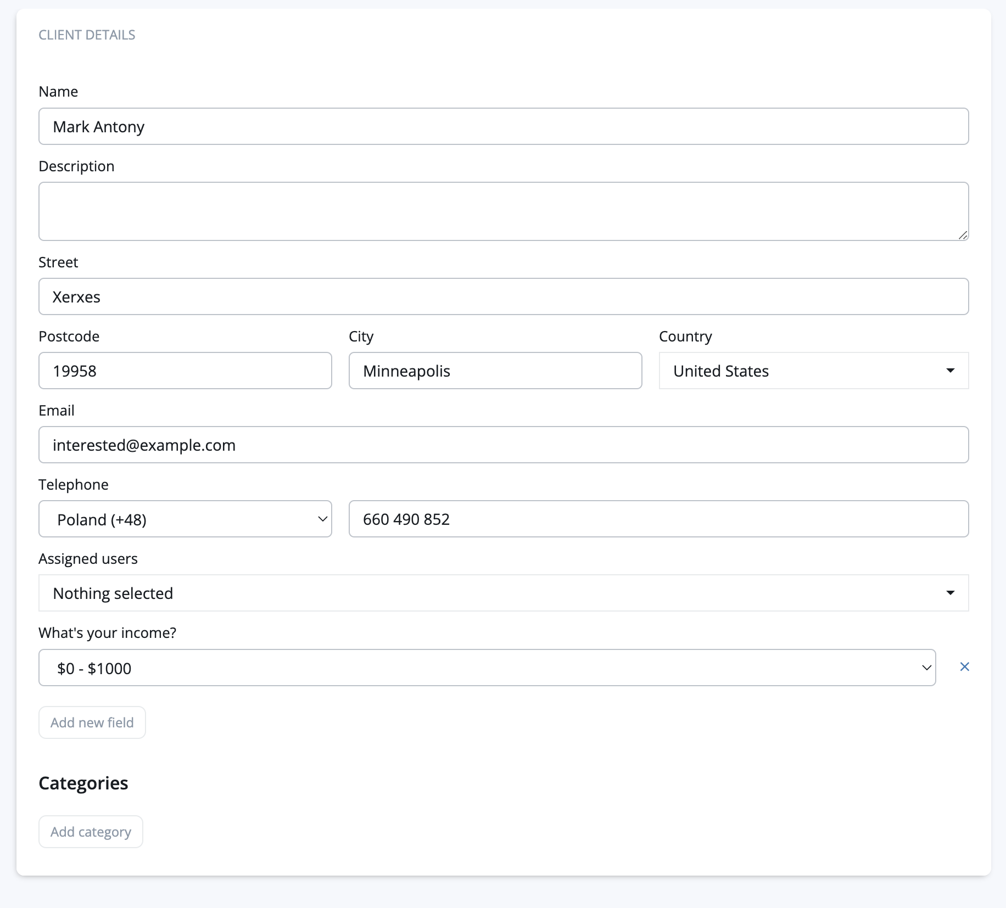
Task: Click the Telephone field label
Action: [74, 485]
